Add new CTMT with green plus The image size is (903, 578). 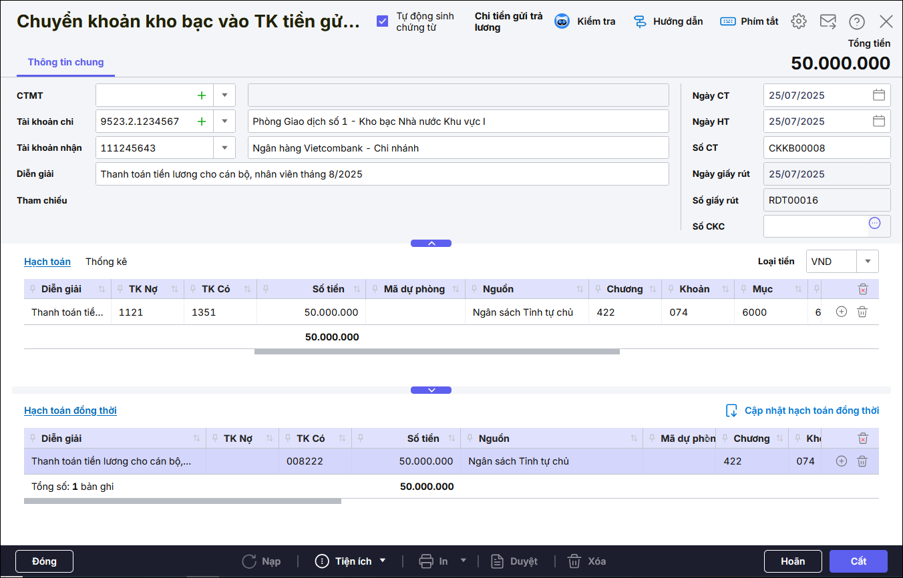202,95
